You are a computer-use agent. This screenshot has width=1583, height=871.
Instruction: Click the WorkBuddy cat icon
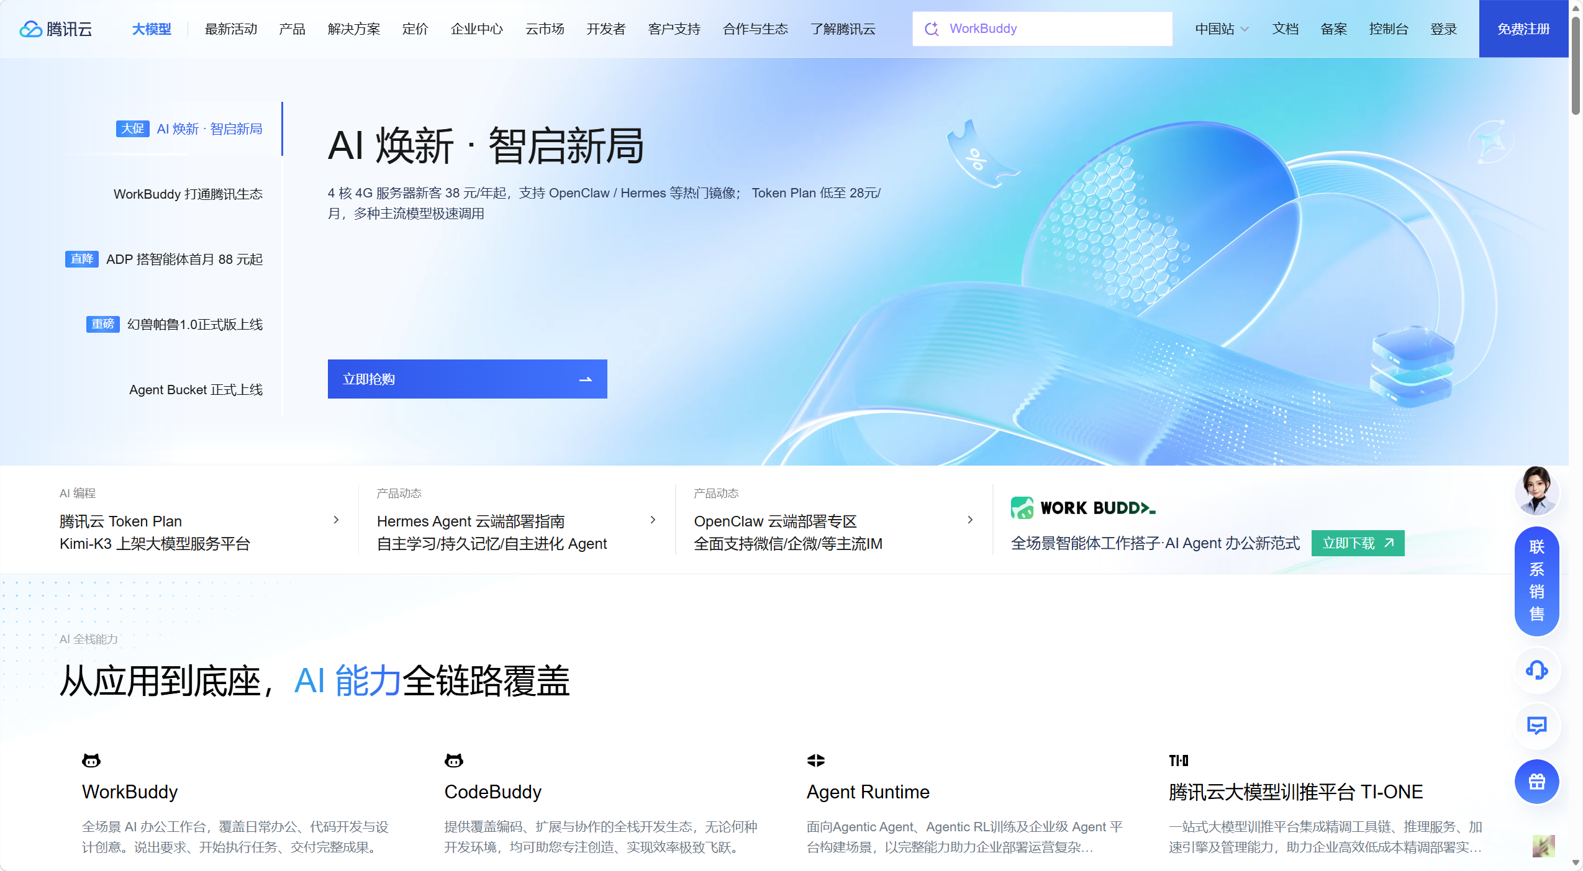click(x=91, y=760)
